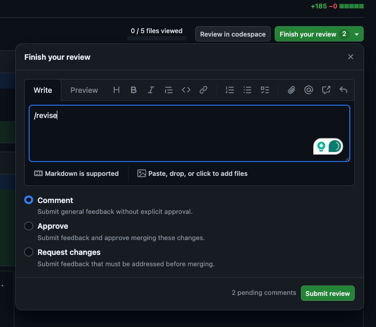376x327 pixels.
Task: Click the Grammarly lightbulb suggestion icon
Action: coord(321,146)
